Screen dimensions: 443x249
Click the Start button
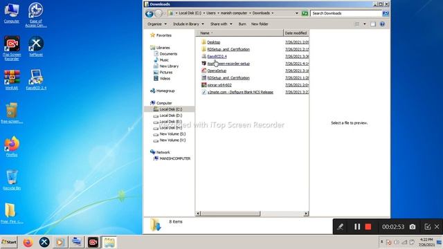(9, 242)
